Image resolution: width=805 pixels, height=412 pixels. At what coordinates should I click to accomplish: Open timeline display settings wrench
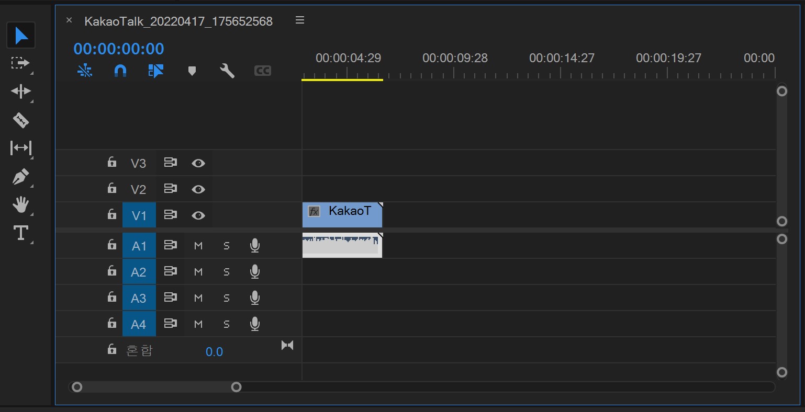(x=227, y=71)
